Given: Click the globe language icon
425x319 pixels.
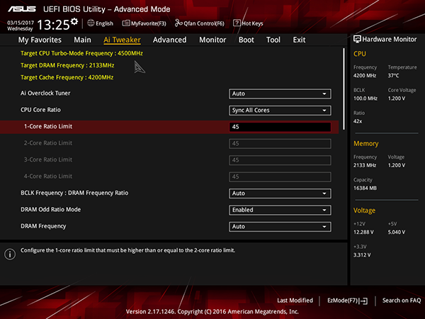Looking at the screenshot, I should click(91, 23).
